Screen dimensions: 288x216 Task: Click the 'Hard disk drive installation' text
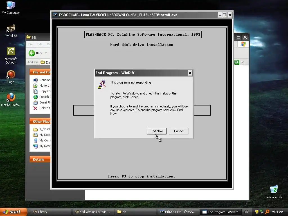pos(142,45)
